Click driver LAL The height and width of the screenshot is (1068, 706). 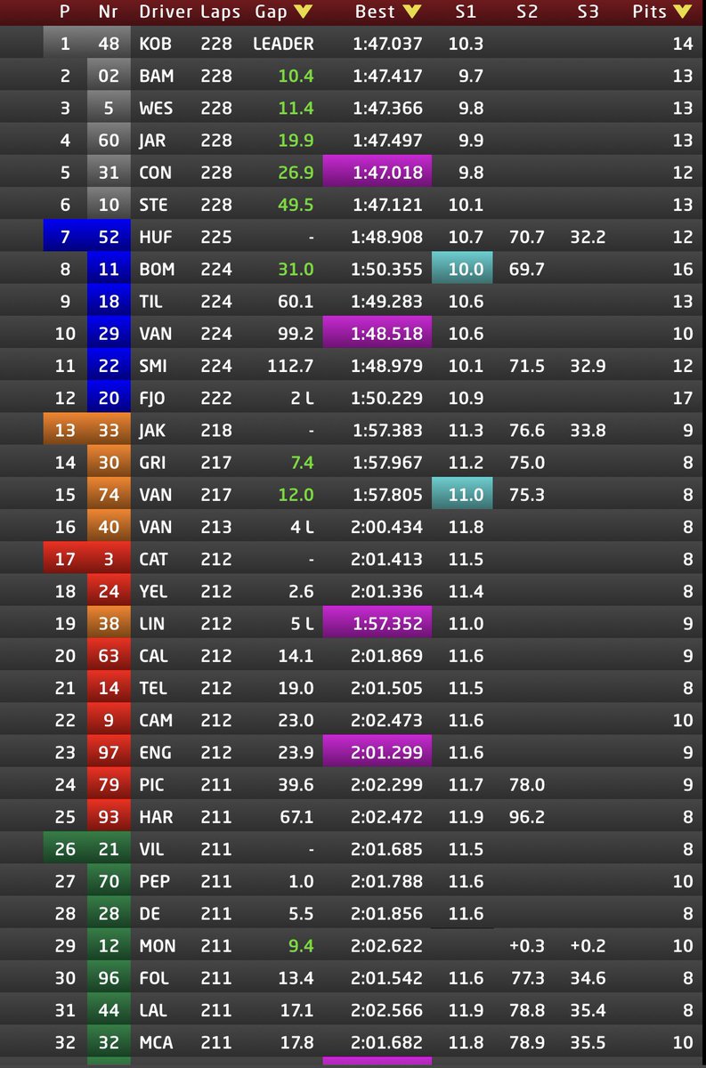tap(154, 1009)
